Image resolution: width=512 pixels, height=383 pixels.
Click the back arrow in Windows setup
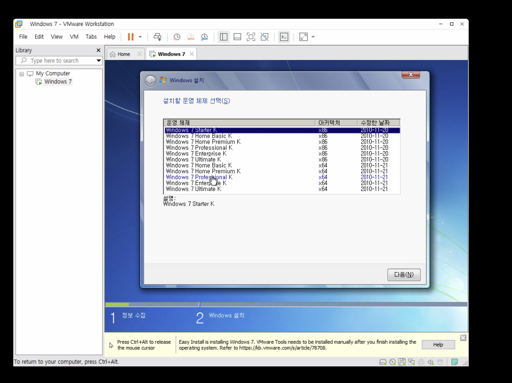[x=150, y=81]
